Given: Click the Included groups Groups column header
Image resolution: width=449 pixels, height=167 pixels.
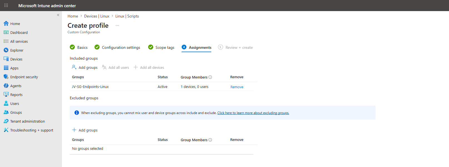Looking at the screenshot, I should click(x=78, y=77).
